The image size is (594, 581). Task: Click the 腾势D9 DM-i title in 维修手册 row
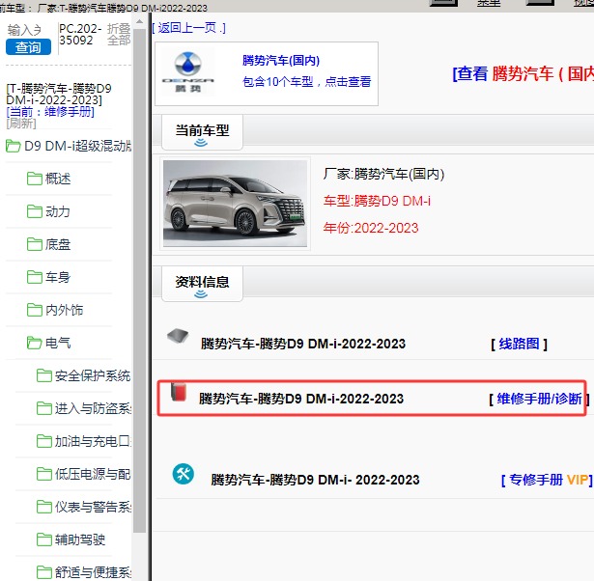[301, 399]
